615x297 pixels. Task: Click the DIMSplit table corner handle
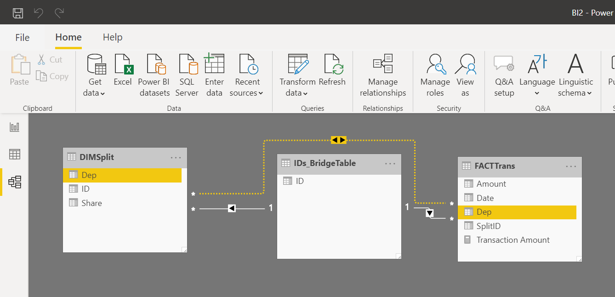click(184, 250)
